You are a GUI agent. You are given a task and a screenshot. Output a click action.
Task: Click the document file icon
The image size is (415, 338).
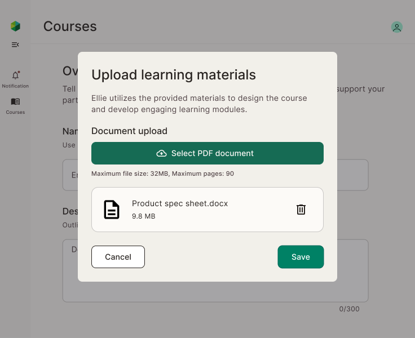click(112, 210)
